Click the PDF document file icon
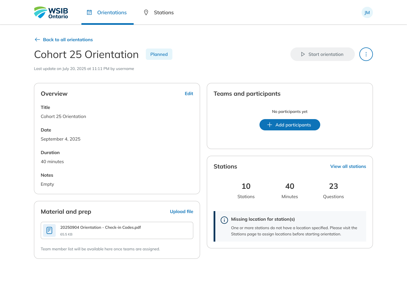Screen dimensions: 407x289 click(x=49, y=230)
